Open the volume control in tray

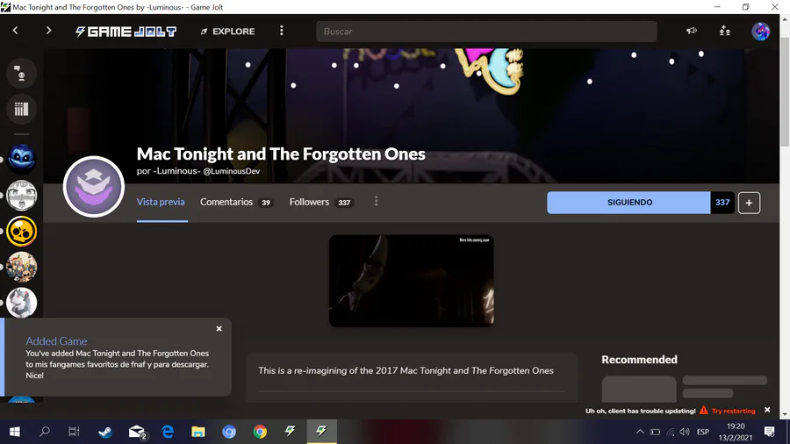[x=684, y=432]
